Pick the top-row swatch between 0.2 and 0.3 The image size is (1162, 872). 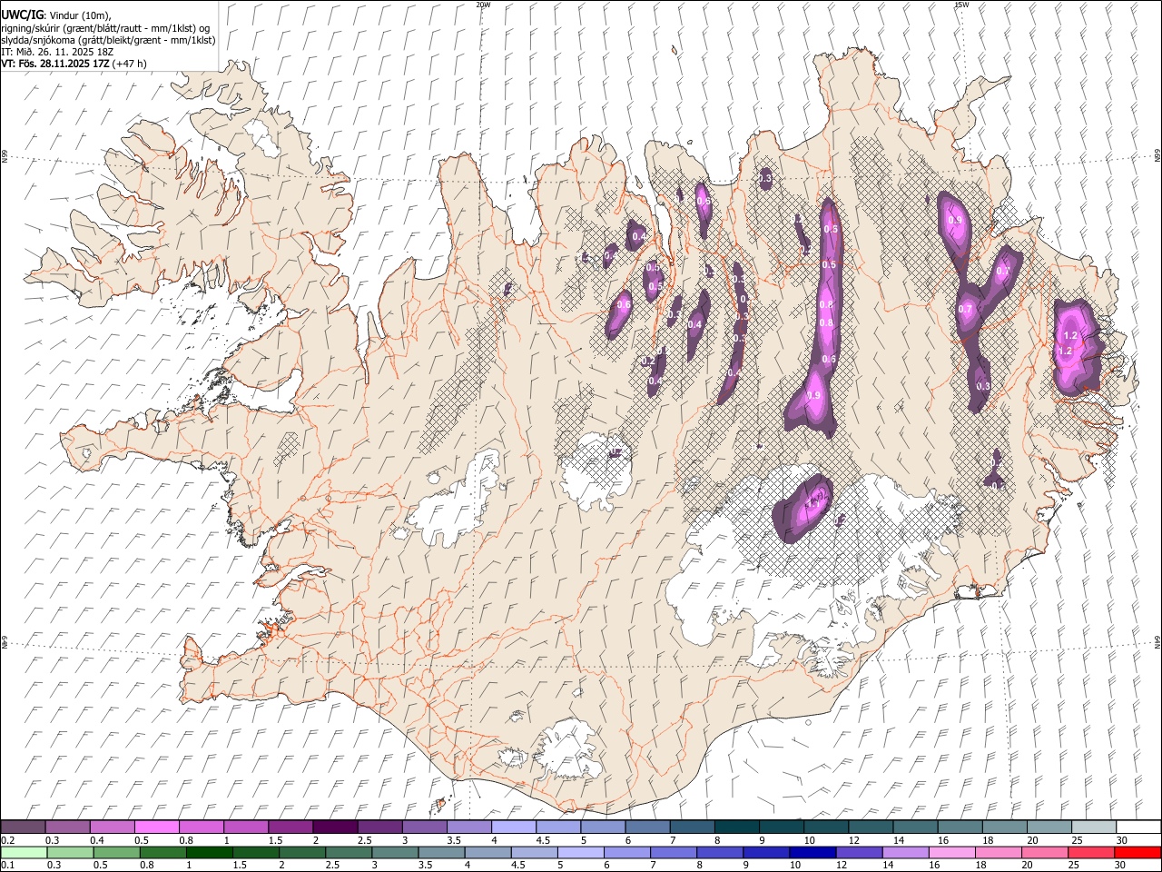click(x=23, y=827)
